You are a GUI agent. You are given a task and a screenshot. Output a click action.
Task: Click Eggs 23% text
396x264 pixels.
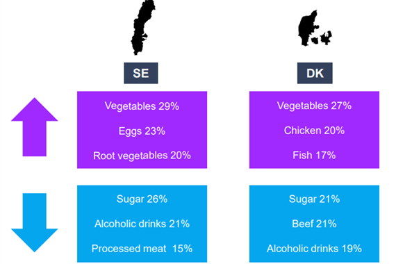pos(142,131)
